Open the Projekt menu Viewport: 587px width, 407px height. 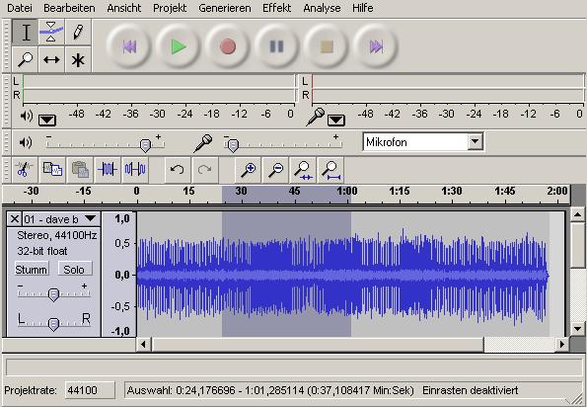tap(170, 8)
